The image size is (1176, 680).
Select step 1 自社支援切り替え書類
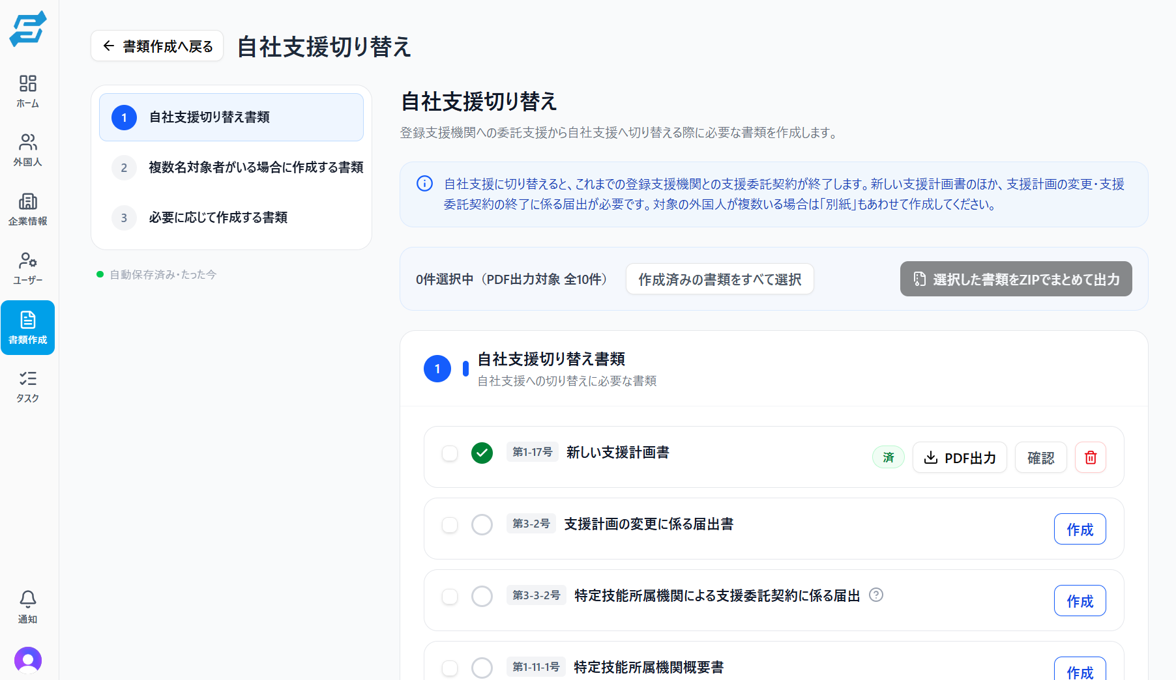point(231,117)
